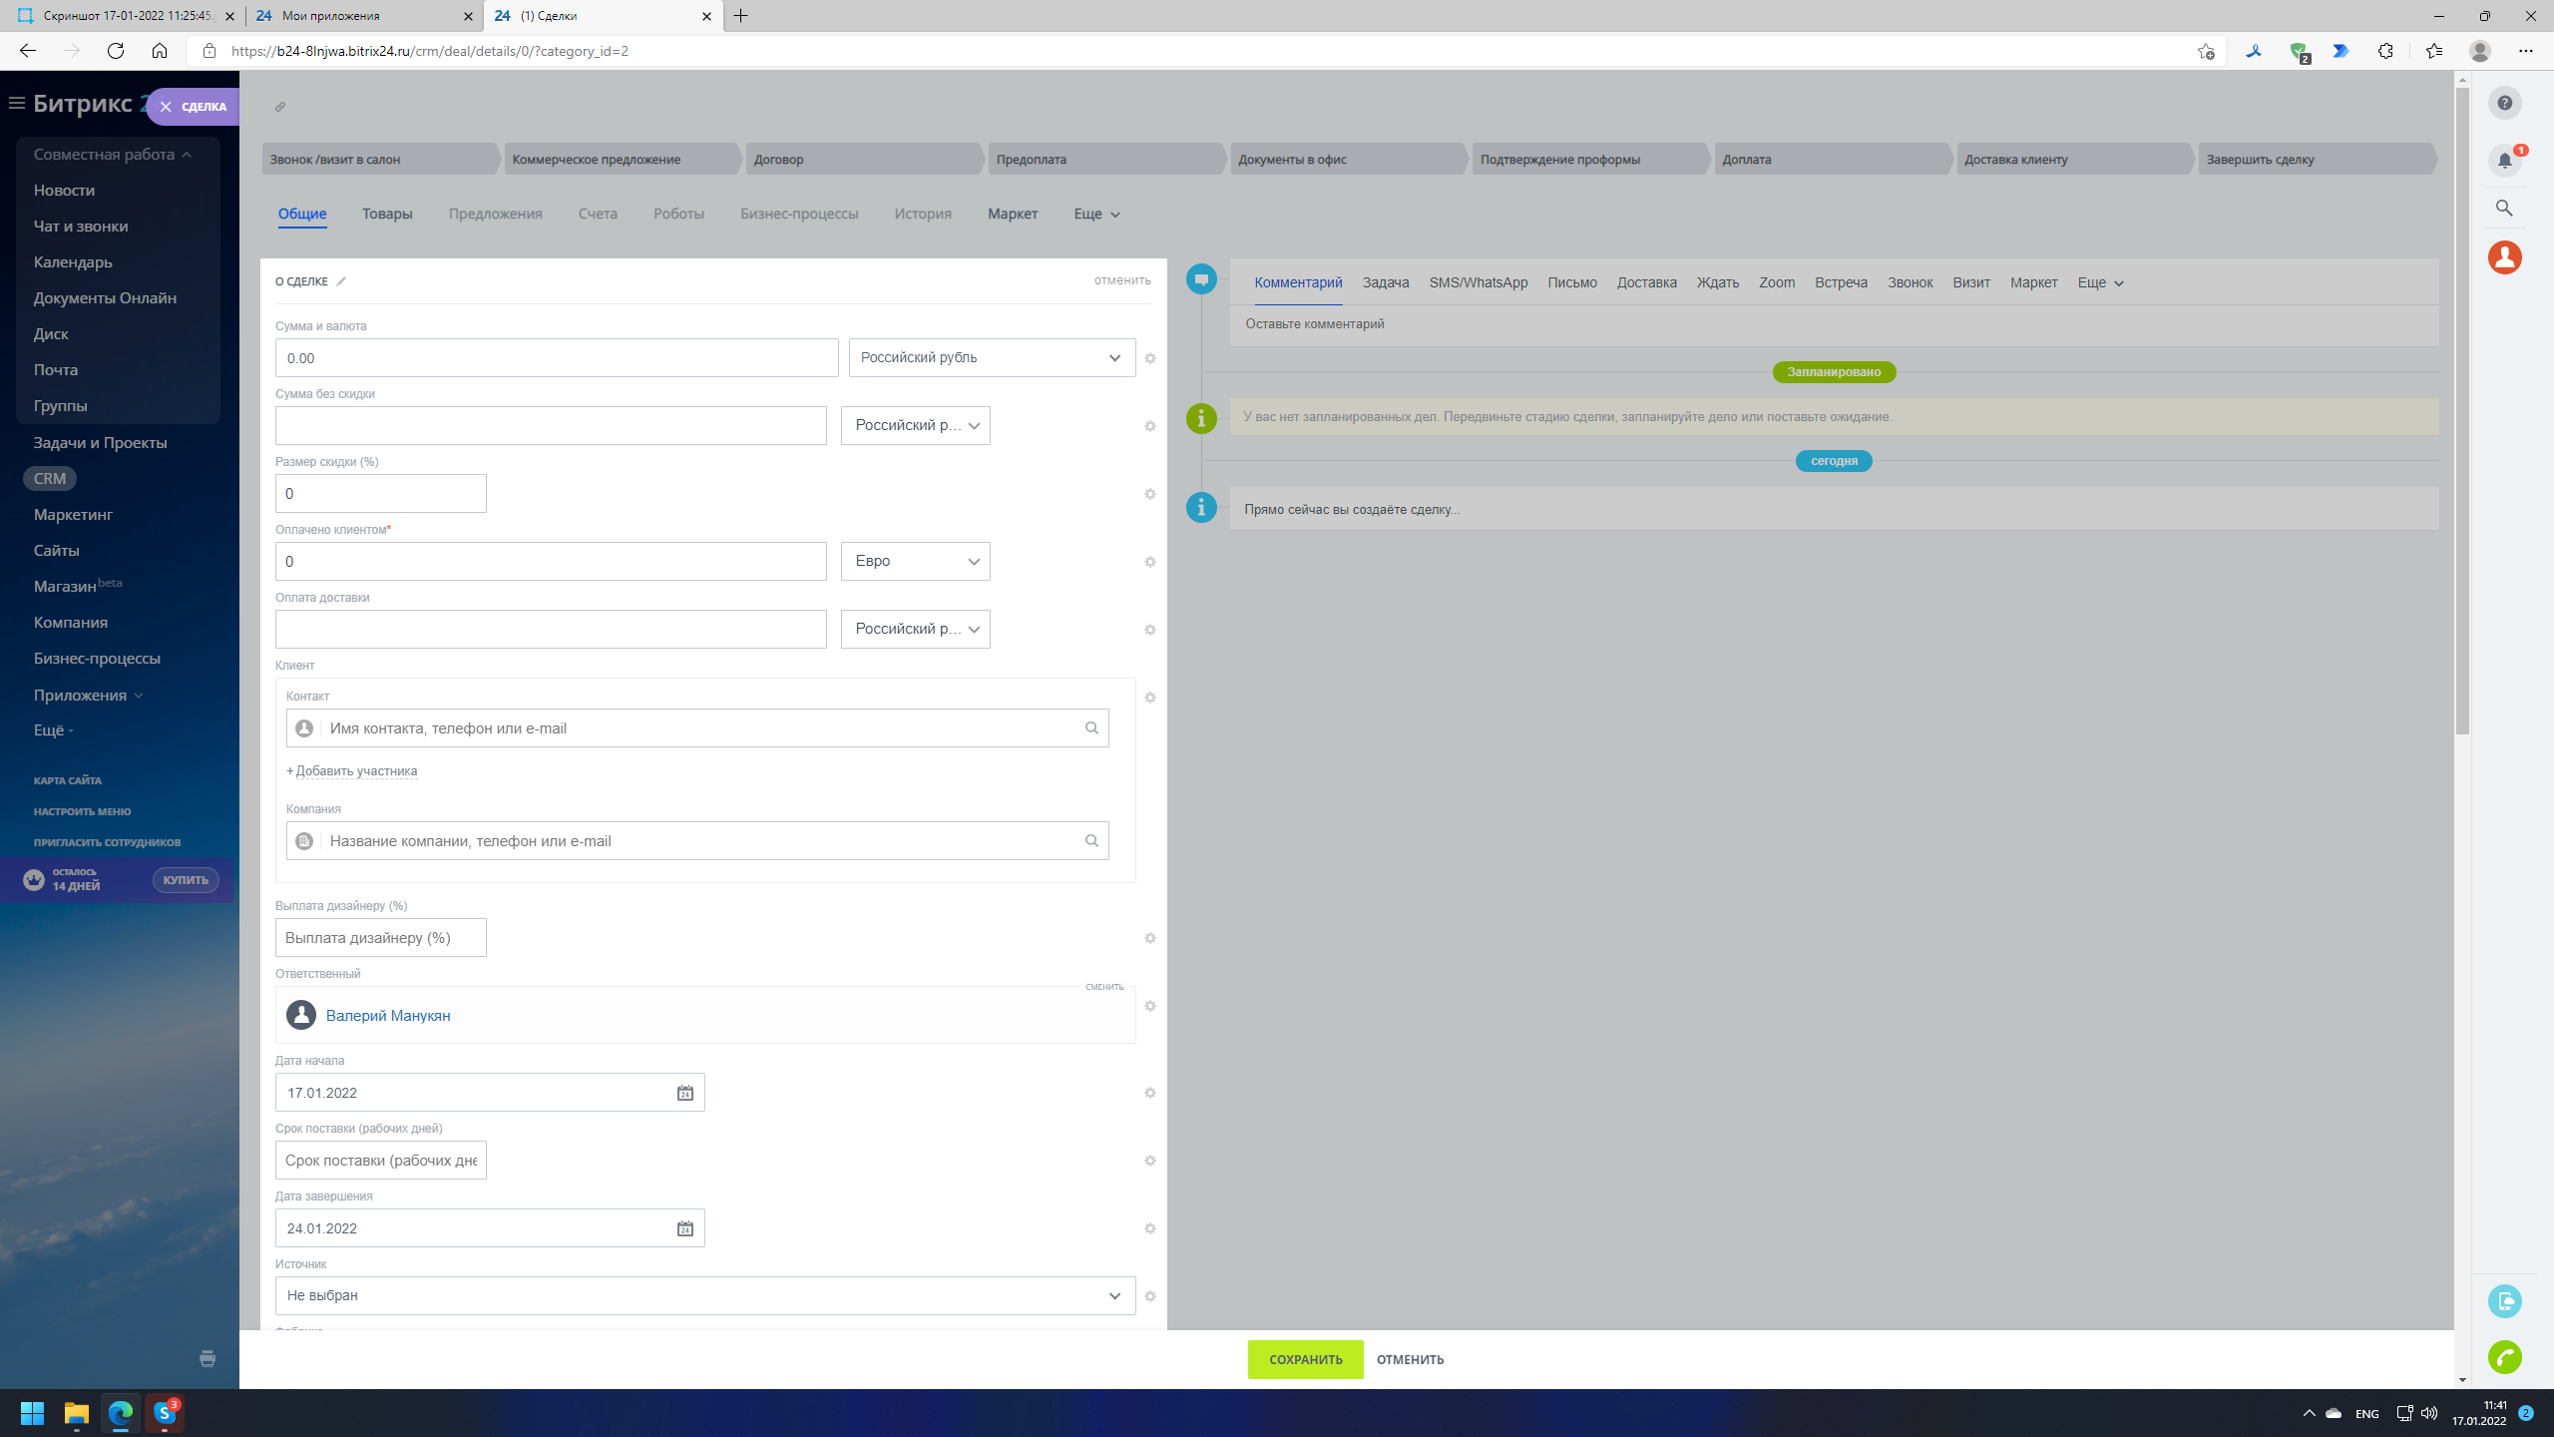The image size is (2554, 1437).
Task: Expand the Источник dropdown
Action: click(x=704, y=1295)
